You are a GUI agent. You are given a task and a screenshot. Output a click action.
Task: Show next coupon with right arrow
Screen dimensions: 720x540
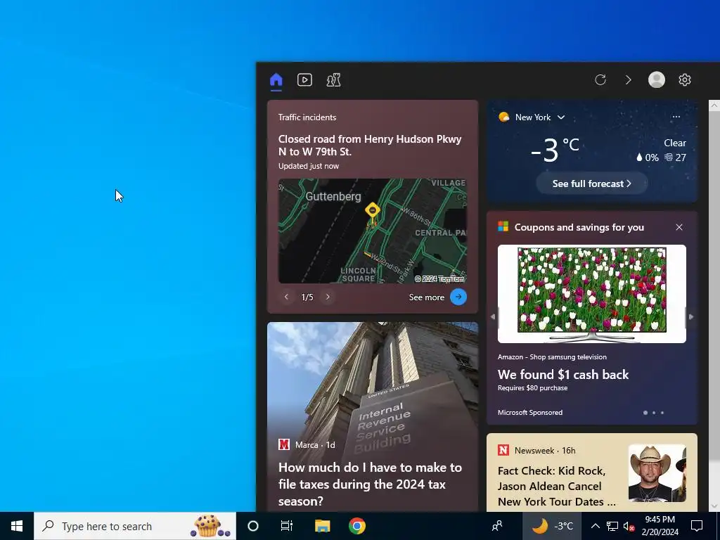[x=691, y=316]
